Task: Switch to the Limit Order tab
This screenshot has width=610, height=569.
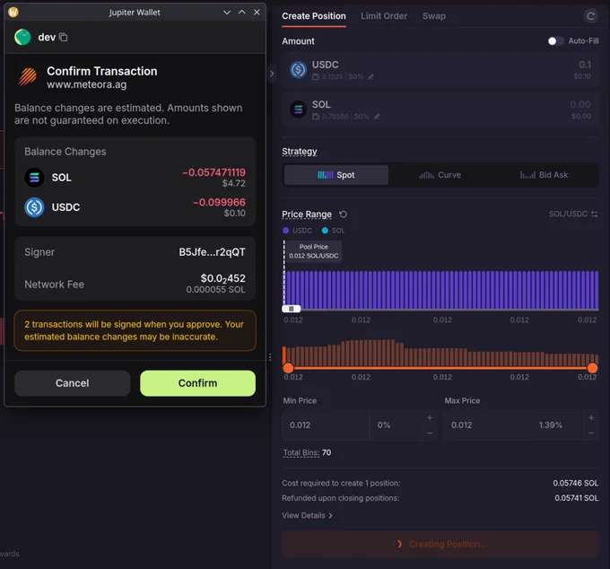Action: click(384, 16)
